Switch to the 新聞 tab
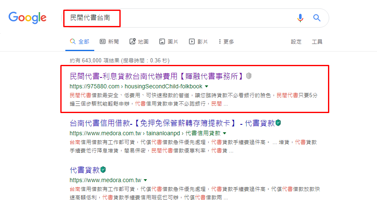The image size is (377, 206). click(109, 41)
